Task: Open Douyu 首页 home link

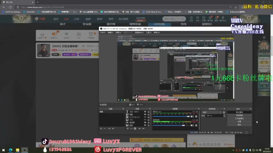Action: [x=56, y=19]
